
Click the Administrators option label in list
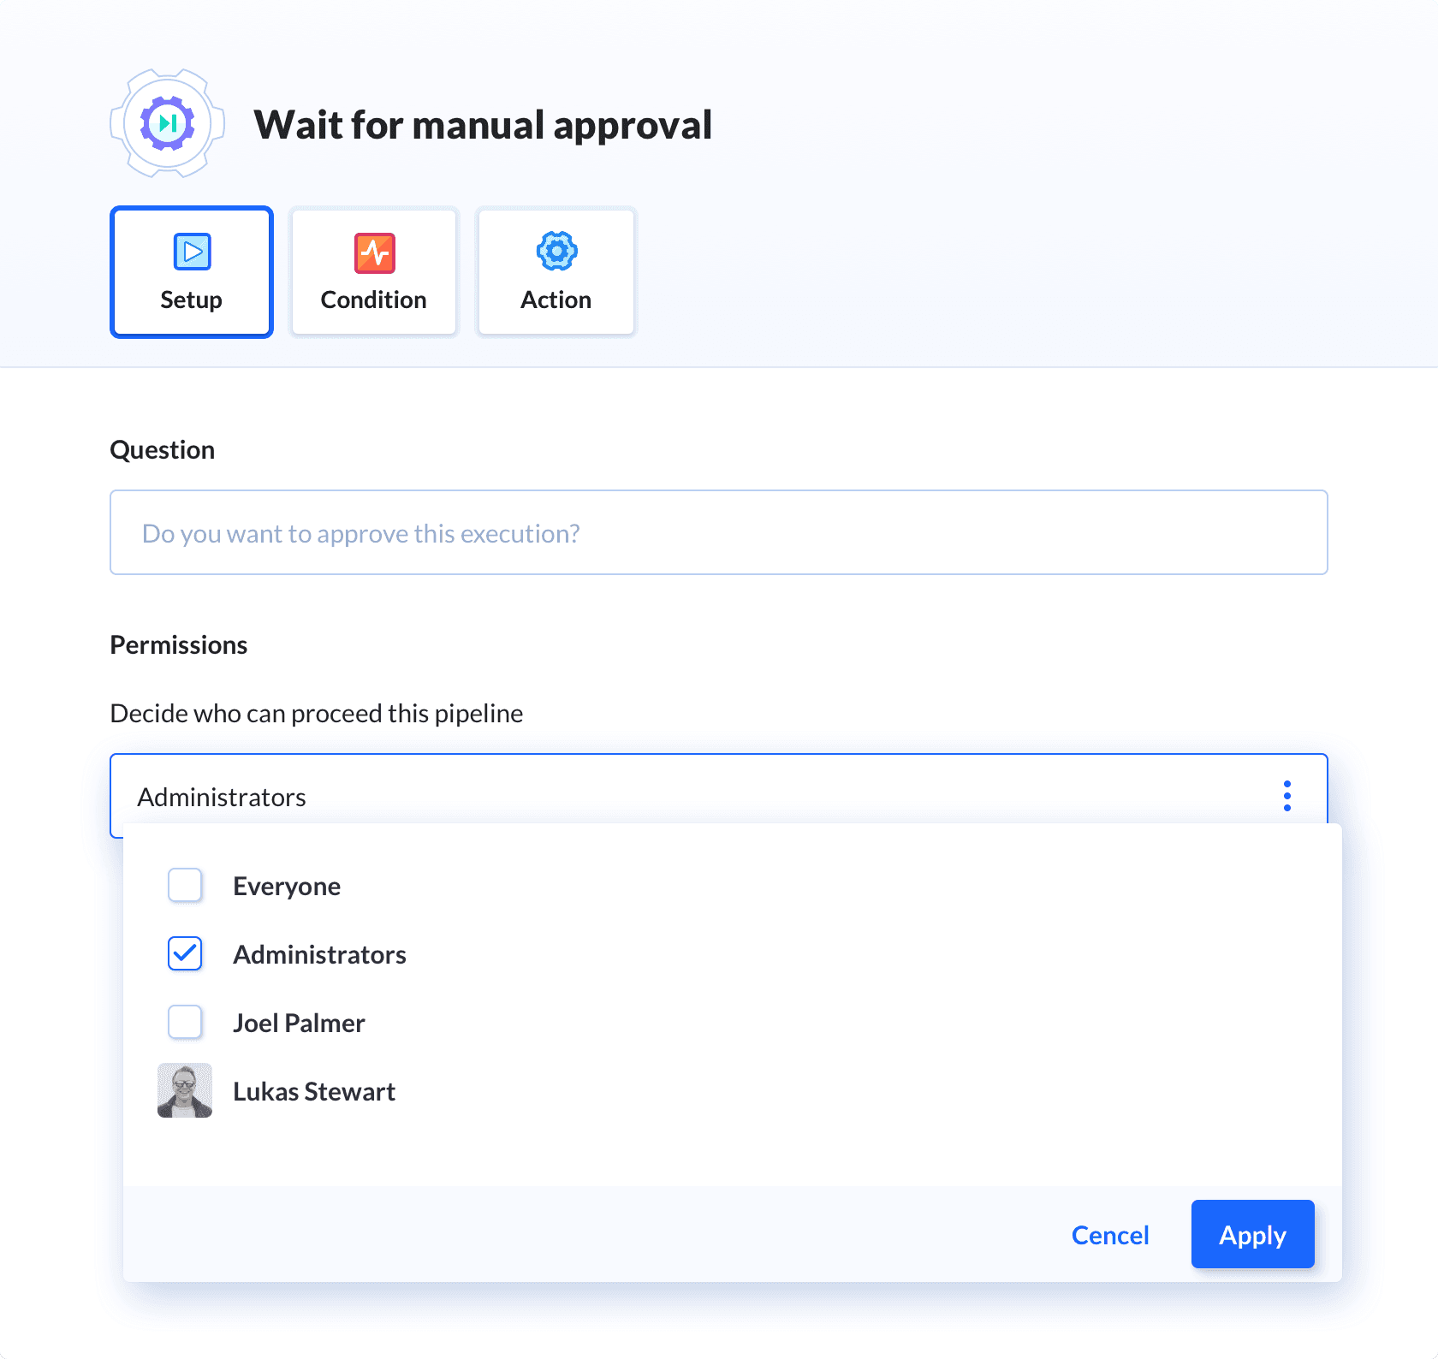(x=319, y=954)
